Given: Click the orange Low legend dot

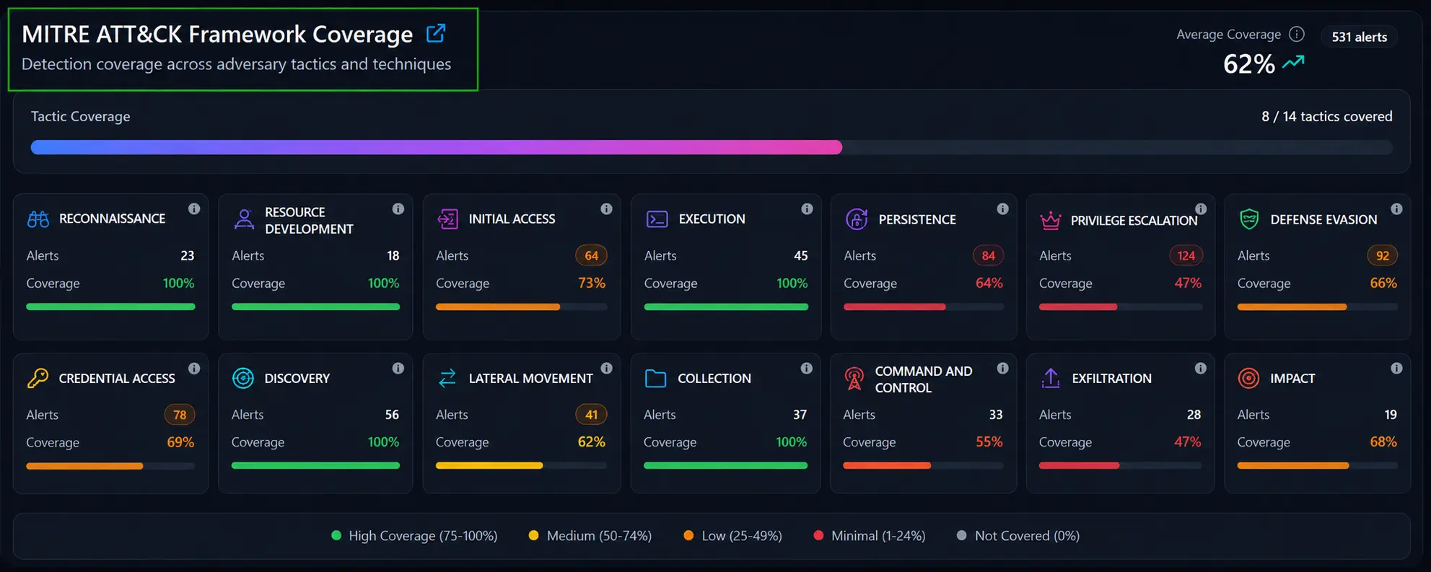Looking at the screenshot, I should (688, 535).
